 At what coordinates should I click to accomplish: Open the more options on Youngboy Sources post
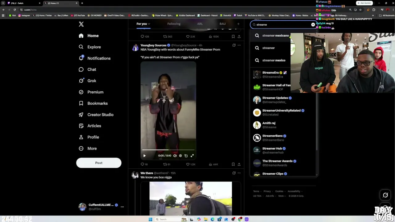239,45
